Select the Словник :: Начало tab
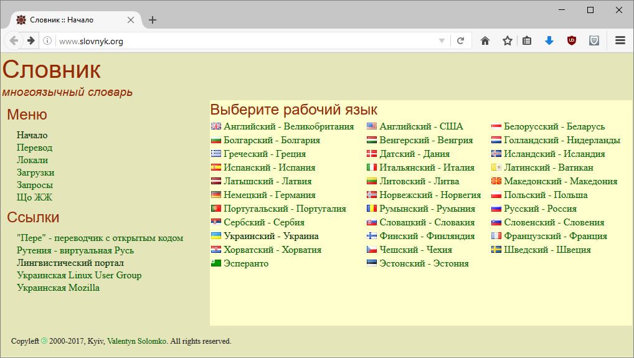The width and height of the screenshot is (634, 358). coord(69,20)
